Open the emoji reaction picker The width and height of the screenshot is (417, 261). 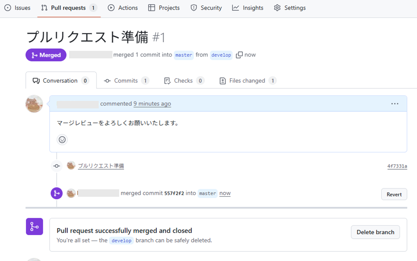(x=62, y=140)
